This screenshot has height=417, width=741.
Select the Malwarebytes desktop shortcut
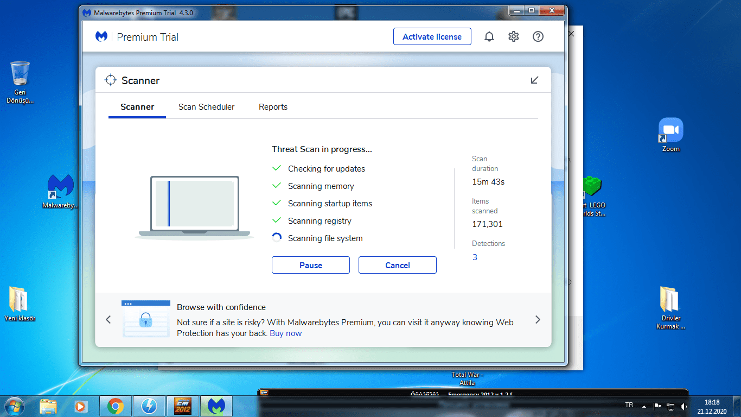coord(60,192)
